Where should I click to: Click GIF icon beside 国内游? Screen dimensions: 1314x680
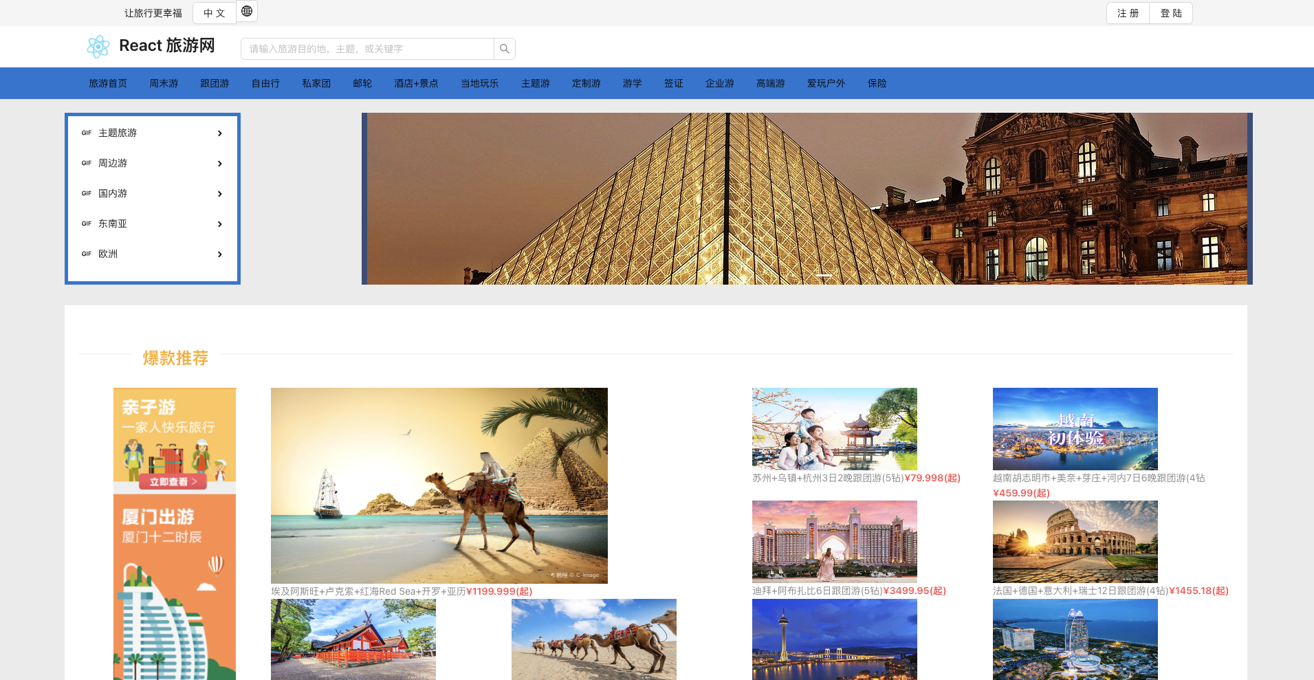click(x=87, y=193)
